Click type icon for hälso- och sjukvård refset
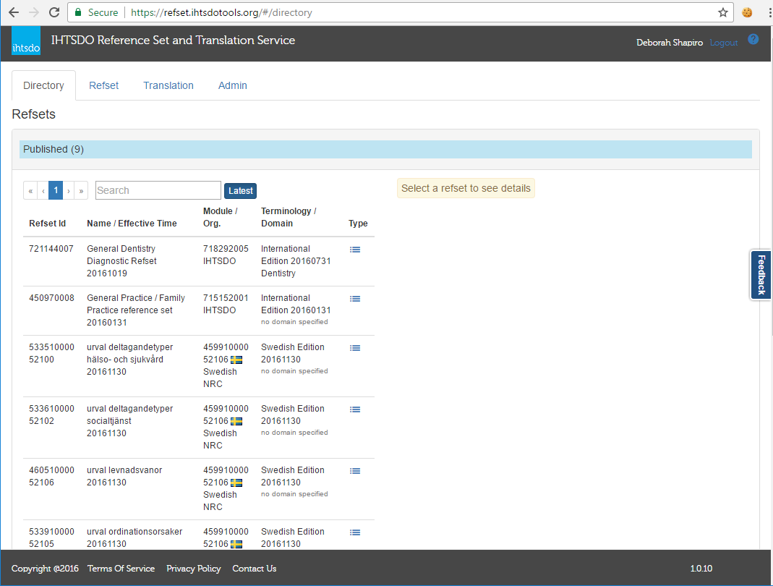 (355, 348)
